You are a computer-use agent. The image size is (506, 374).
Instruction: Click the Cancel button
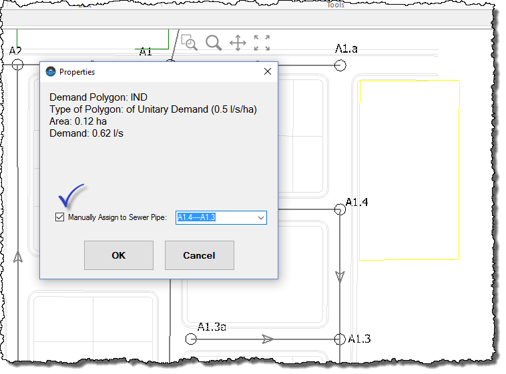tap(200, 255)
